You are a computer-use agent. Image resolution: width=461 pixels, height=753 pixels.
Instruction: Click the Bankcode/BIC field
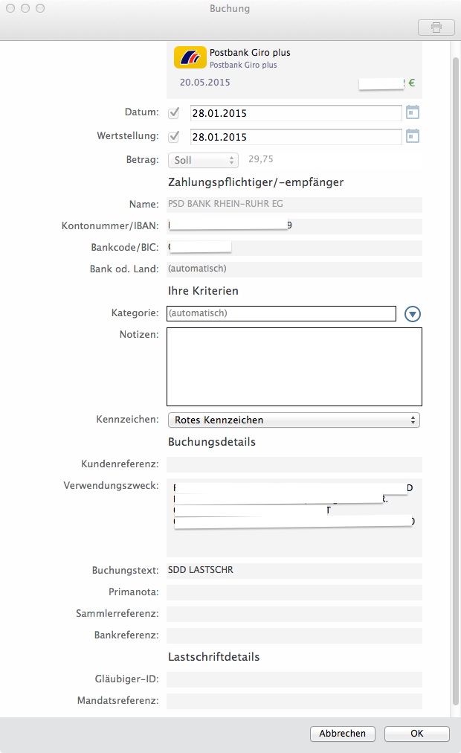tap(294, 248)
